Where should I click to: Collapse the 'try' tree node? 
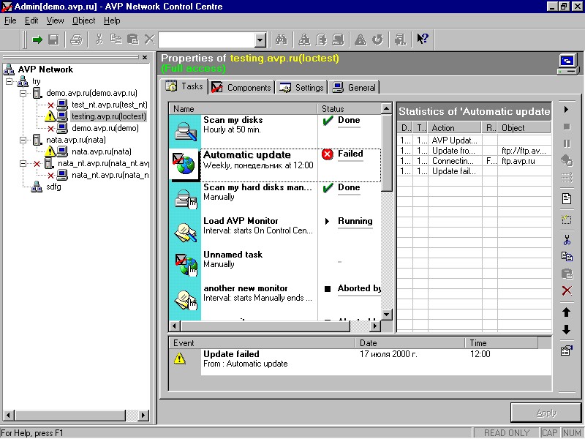pos(9,81)
